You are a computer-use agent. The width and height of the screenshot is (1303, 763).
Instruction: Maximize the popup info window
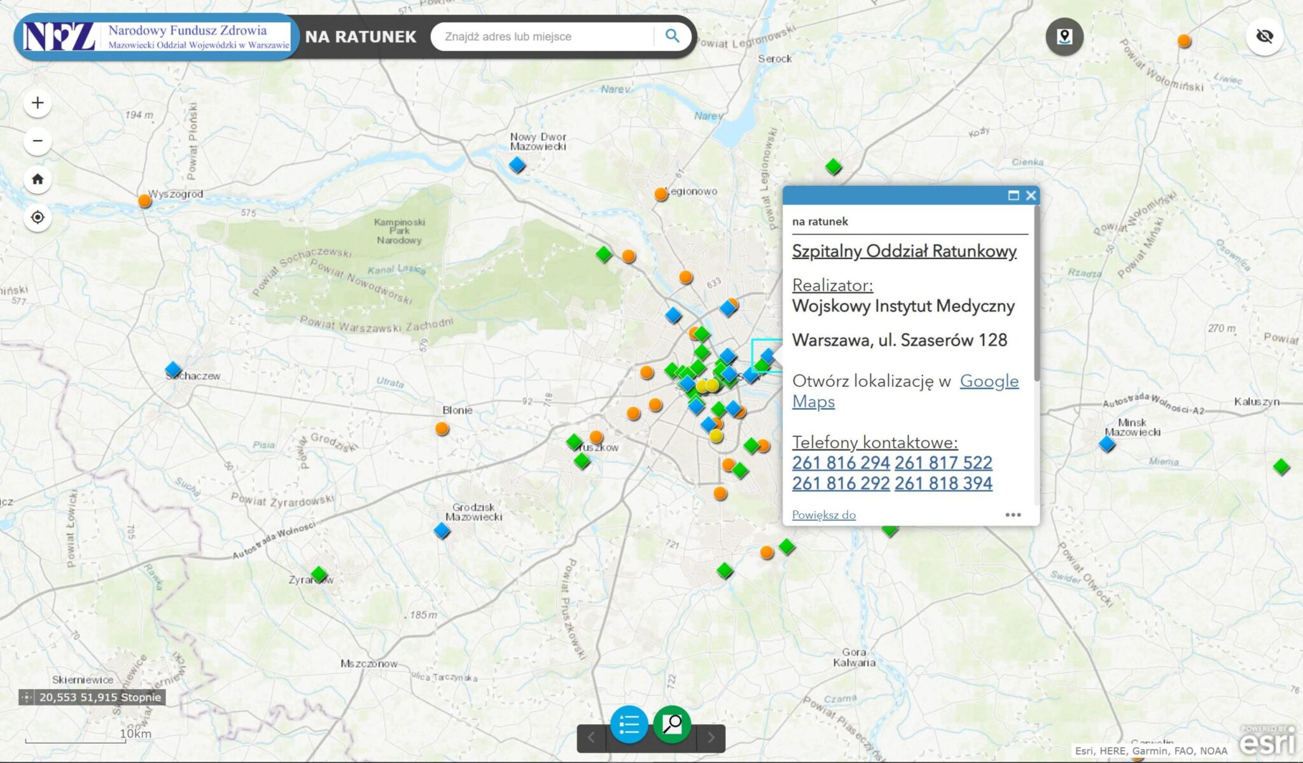coord(1014,195)
